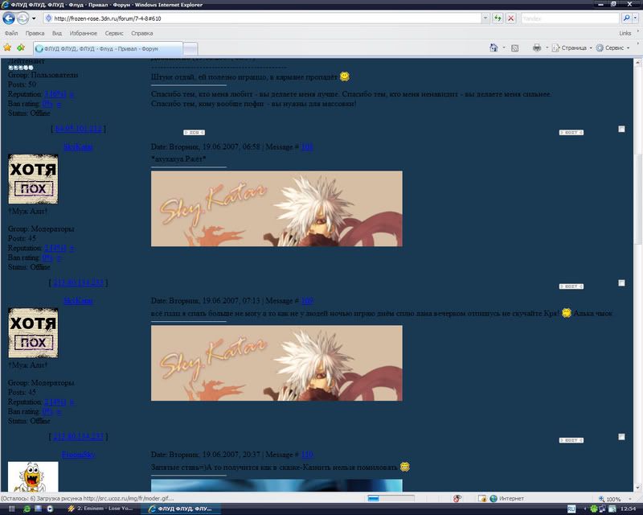Open the search provider options dropdown
This screenshot has height=515, width=643.
(636, 18)
